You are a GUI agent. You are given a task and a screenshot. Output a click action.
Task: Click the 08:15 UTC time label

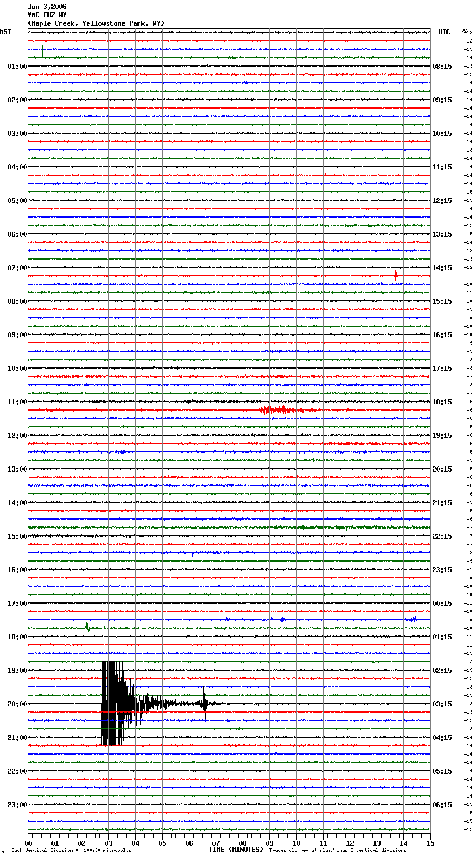442,67
